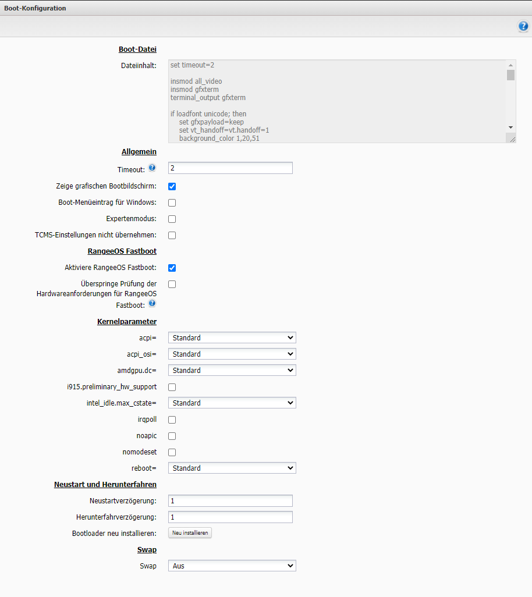Focus the Neustartverzögerung input field
The height and width of the screenshot is (597, 532).
click(x=230, y=501)
